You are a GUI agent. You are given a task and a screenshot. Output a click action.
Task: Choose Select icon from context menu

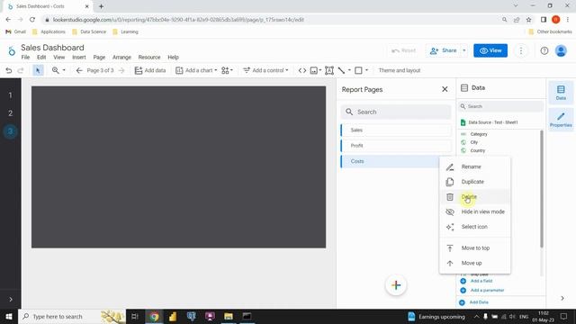point(474,227)
